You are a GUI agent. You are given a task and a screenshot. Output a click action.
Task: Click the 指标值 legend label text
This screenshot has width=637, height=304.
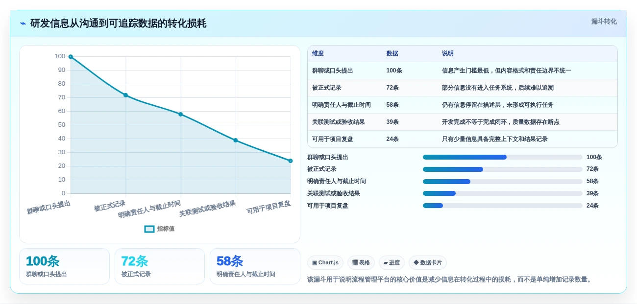point(166,229)
